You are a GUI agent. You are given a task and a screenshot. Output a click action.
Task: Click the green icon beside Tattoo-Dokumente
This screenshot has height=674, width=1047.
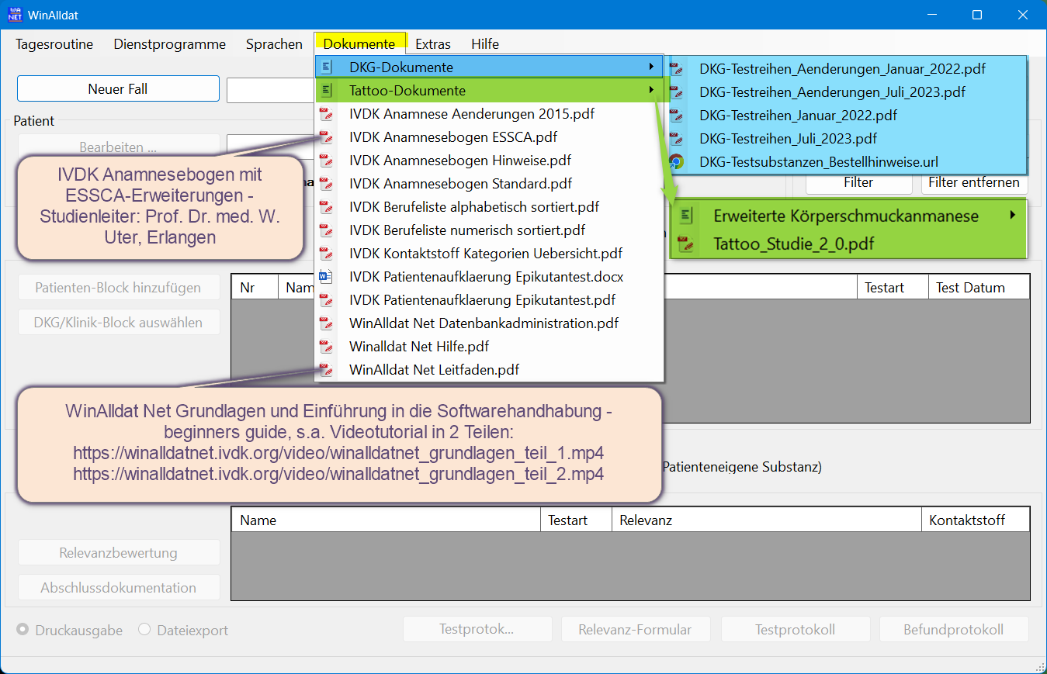tap(327, 91)
